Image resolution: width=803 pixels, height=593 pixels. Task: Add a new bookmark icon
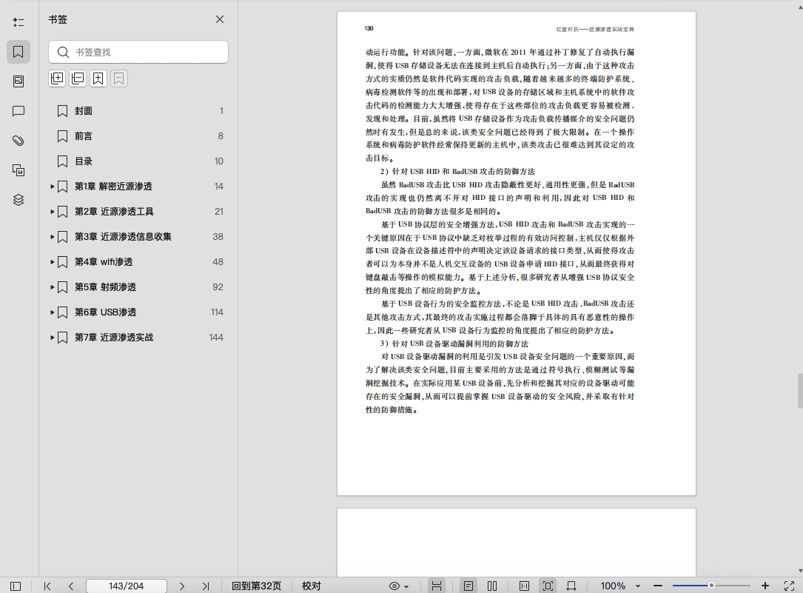coord(98,78)
